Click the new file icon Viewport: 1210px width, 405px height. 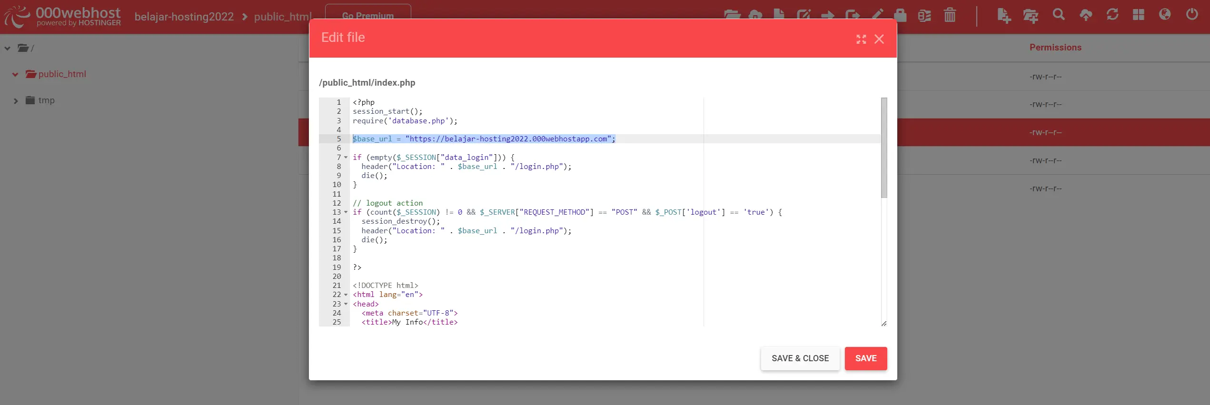(x=1003, y=15)
